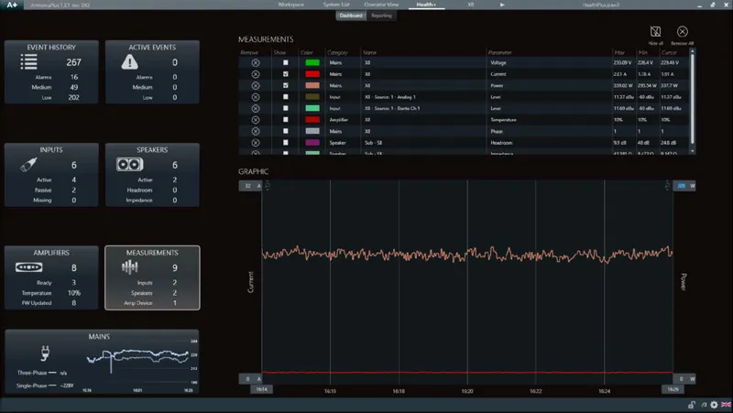
Task: Click the Event History list icon
Action: tap(29, 61)
